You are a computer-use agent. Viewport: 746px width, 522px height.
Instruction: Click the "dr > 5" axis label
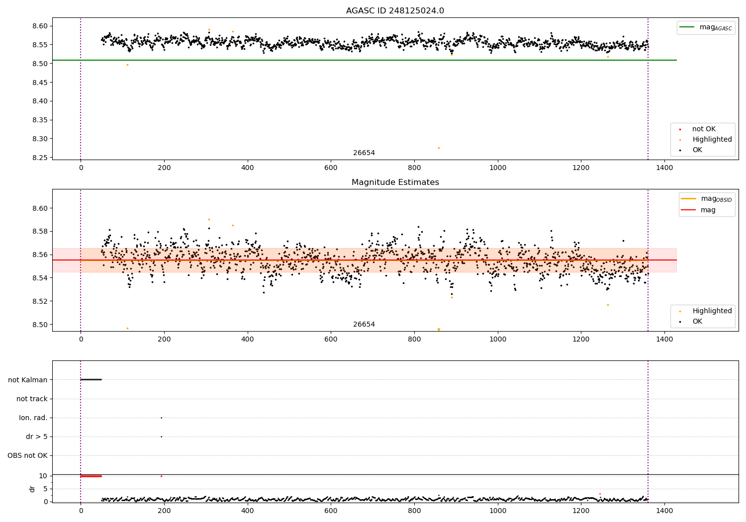pyautogui.click(x=37, y=436)
